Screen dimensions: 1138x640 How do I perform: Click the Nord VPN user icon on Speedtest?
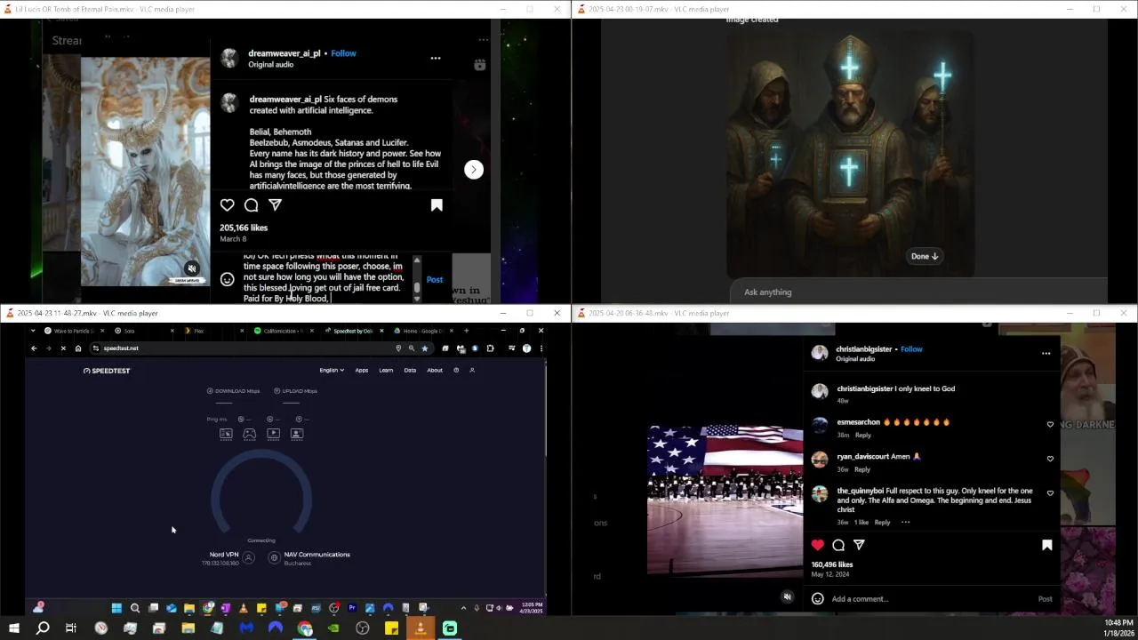tap(249, 558)
